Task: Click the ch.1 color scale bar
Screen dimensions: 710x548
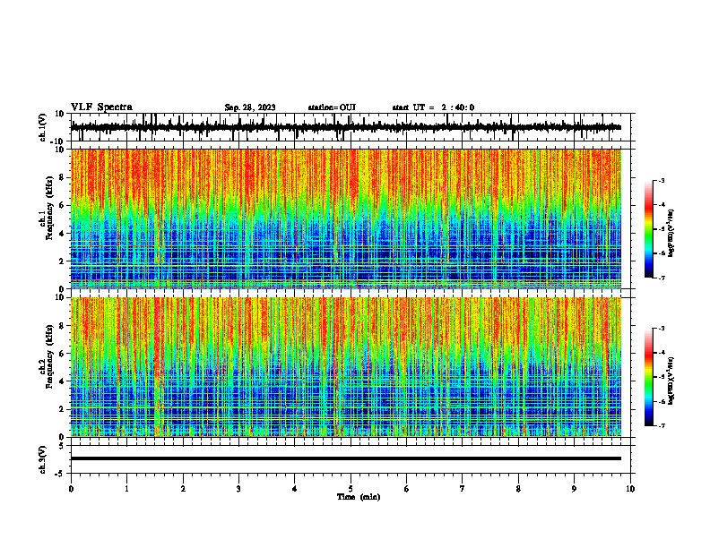Action: coord(648,229)
